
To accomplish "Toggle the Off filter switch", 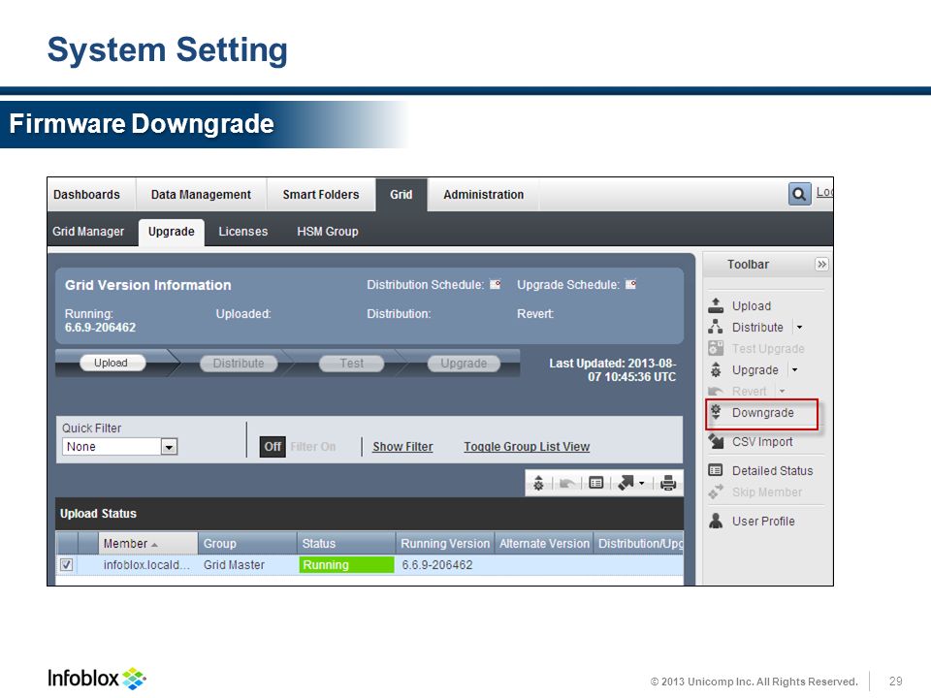I will pos(273,446).
